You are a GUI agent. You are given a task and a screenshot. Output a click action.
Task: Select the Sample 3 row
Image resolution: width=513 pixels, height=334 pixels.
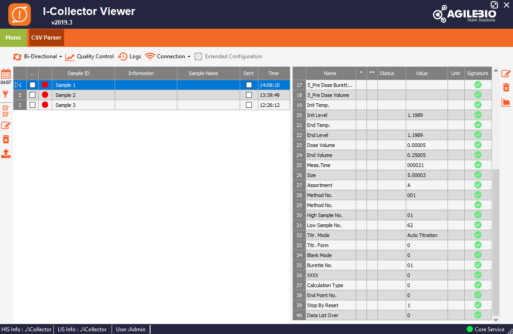coord(151,105)
